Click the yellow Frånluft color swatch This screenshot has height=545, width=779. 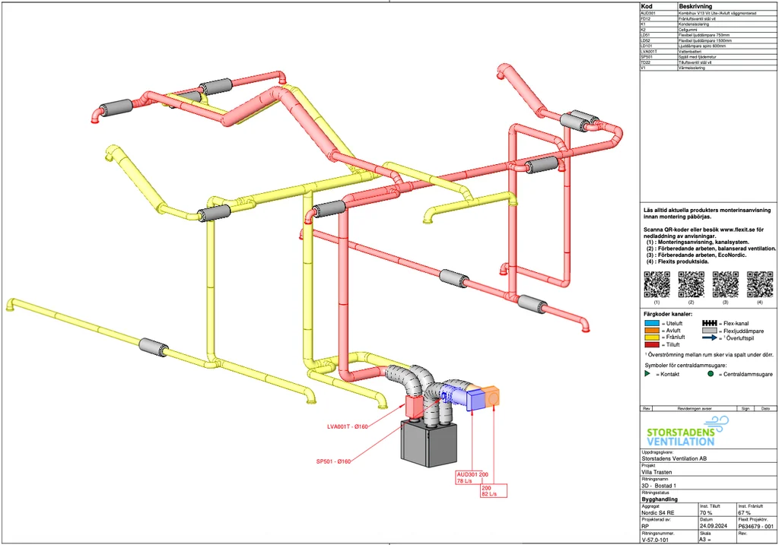point(651,337)
